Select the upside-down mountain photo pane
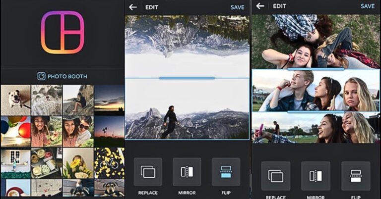The width and height of the screenshot is (381, 199). pyautogui.click(x=187, y=47)
